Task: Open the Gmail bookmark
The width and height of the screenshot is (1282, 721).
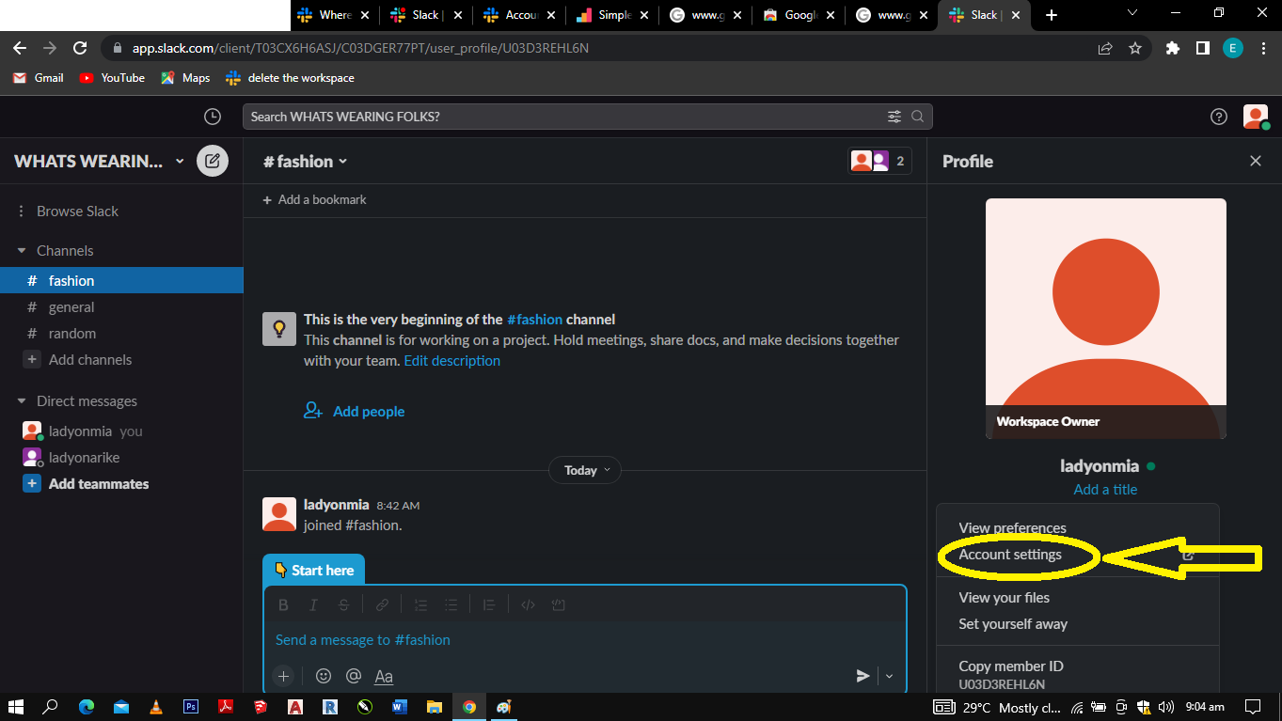Action: pos(39,78)
